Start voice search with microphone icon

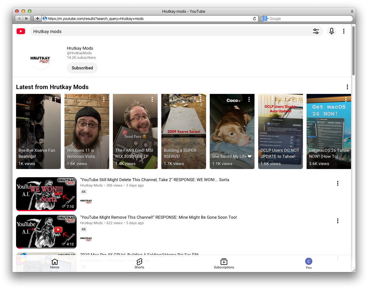(331, 31)
